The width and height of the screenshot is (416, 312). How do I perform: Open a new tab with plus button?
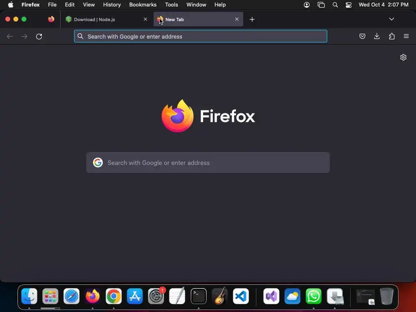point(252,19)
